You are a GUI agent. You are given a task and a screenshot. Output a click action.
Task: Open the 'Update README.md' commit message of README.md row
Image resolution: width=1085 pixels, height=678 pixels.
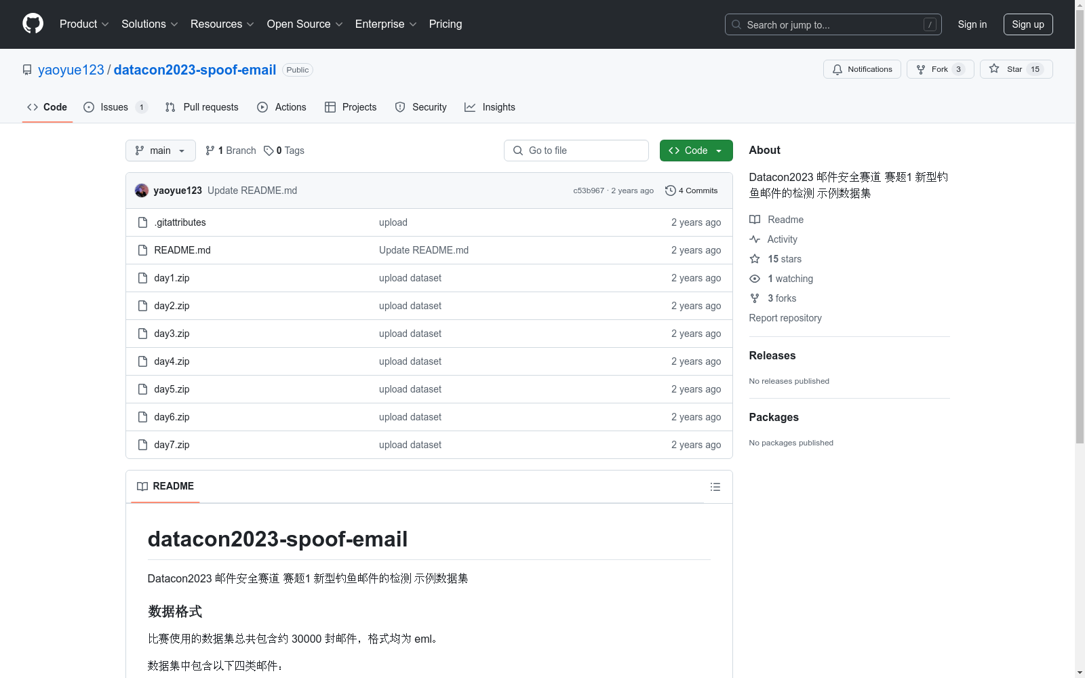point(424,250)
